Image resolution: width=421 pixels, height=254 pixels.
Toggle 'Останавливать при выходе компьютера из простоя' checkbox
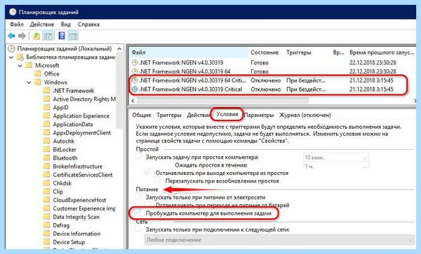pyautogui.click(x=147, y=172)
